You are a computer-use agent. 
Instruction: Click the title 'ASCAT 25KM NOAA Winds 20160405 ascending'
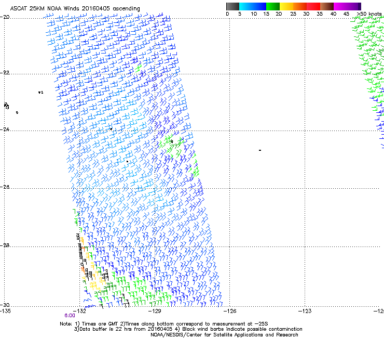point(75,8)
